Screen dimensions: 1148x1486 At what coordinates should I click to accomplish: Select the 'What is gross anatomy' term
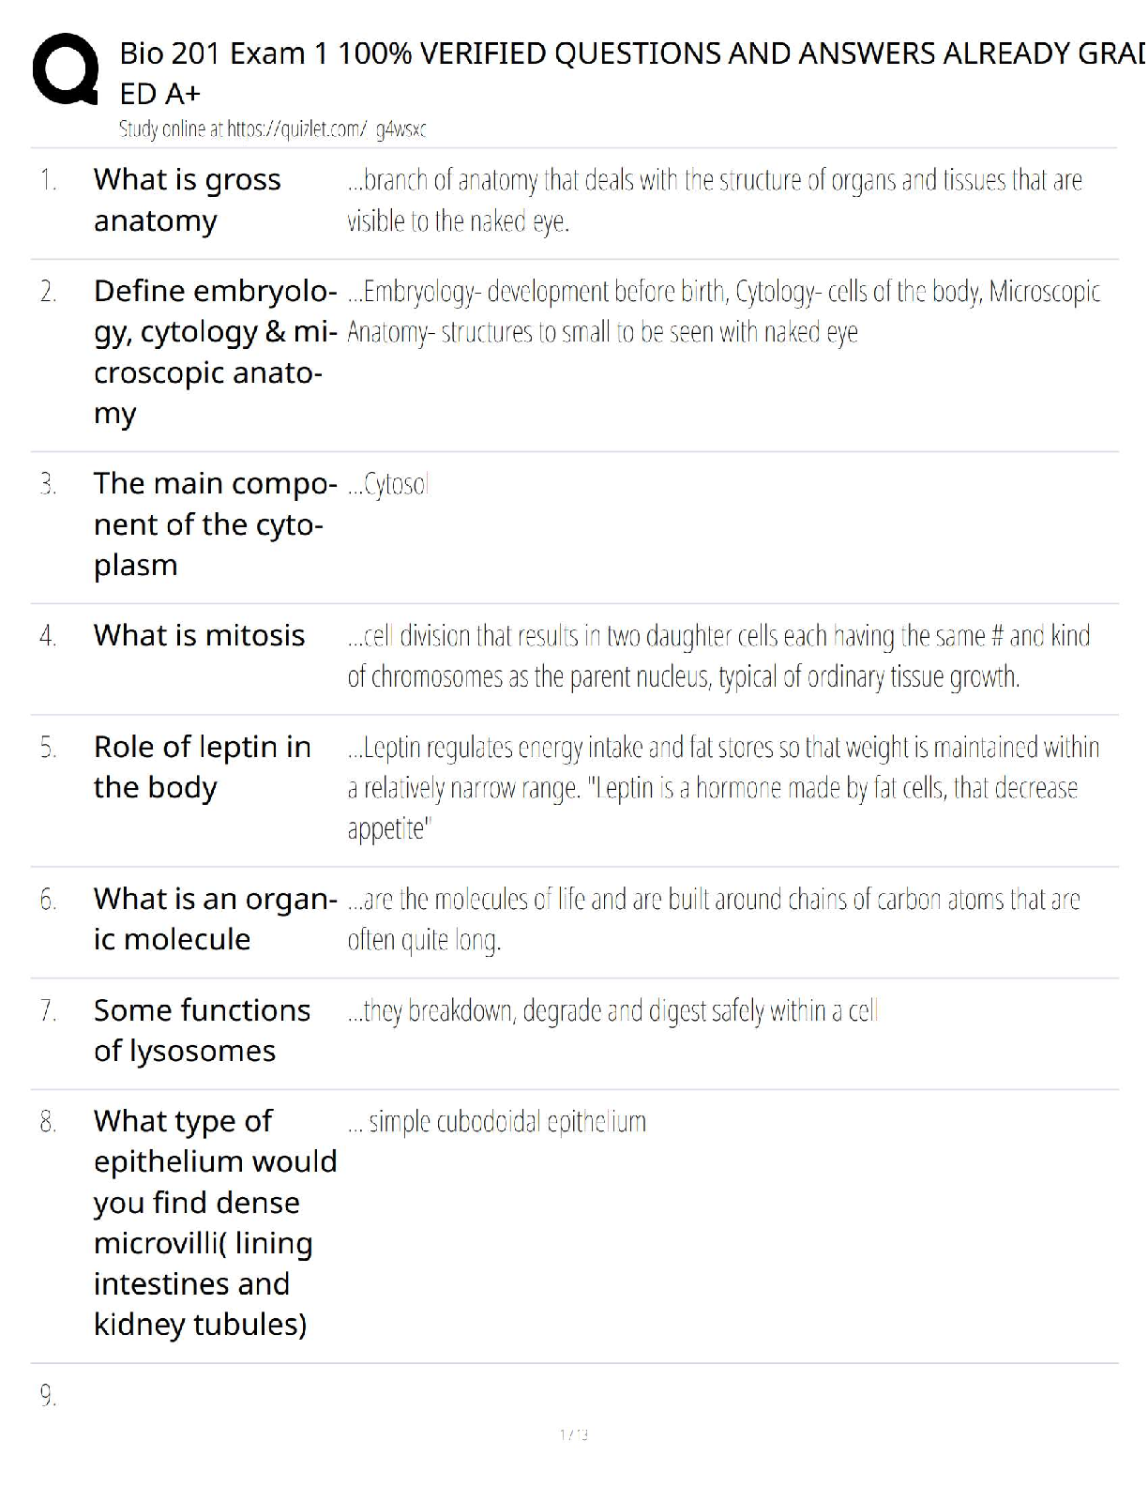pyautogui.click(x=188, y=200)
